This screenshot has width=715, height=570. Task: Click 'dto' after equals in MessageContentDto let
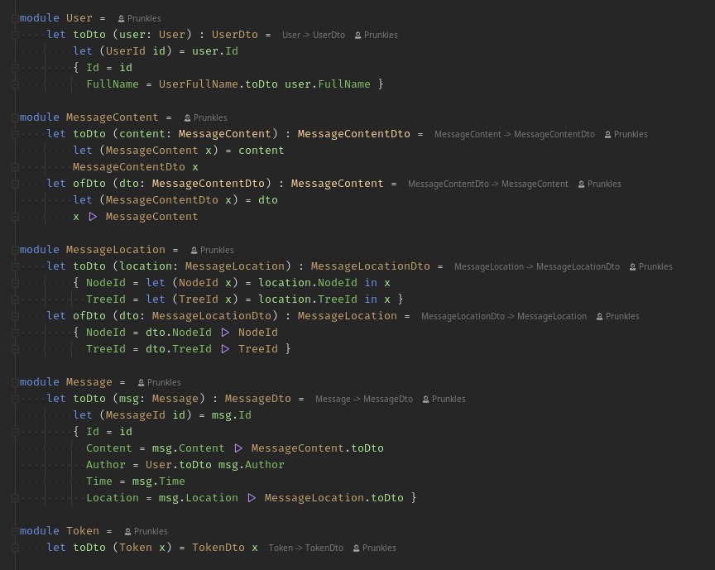(x=267, y=200)
